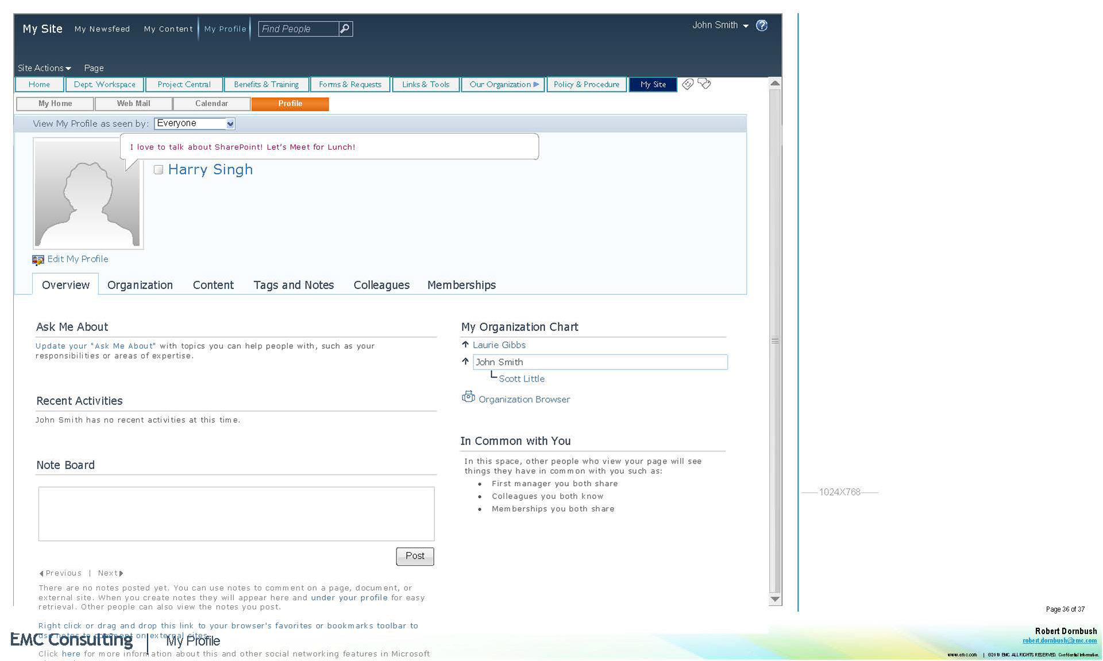Open Scott Little's profile link

coord(522,379)
